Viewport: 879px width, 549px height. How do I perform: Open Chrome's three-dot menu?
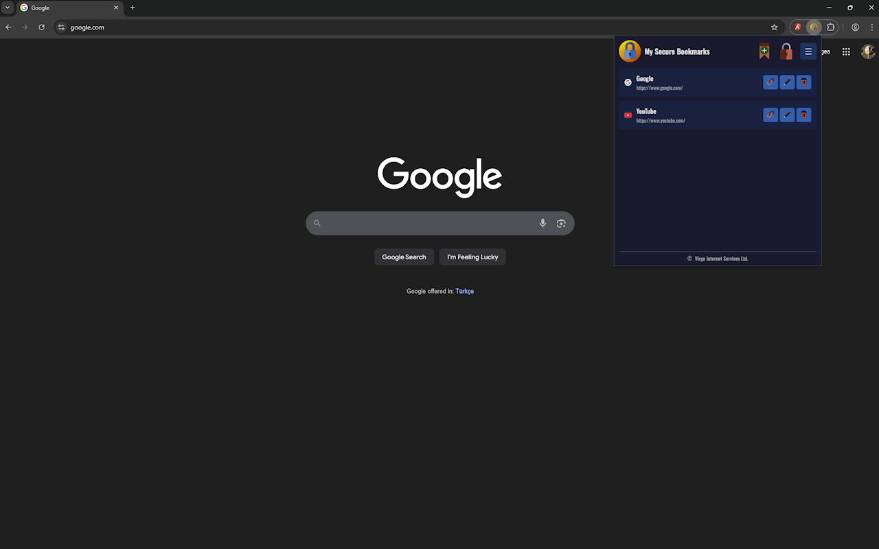872,27
